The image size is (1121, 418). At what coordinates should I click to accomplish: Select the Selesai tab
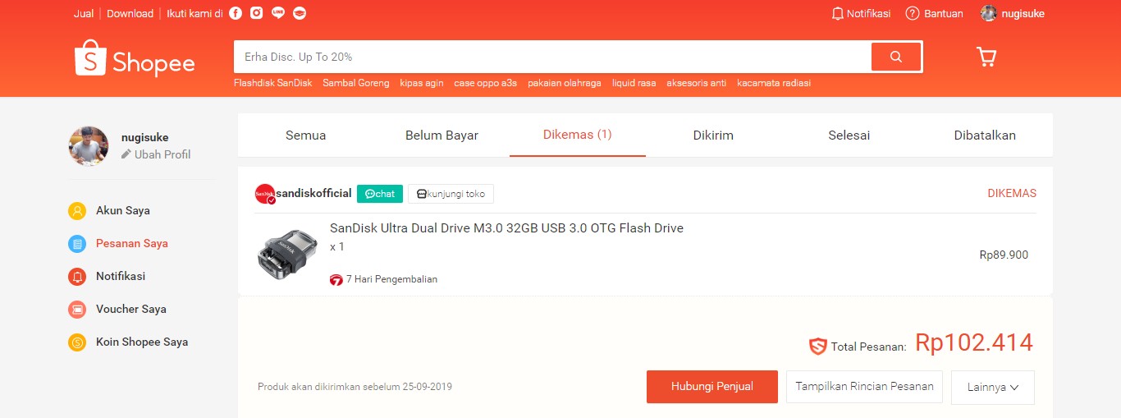[849, 136]
